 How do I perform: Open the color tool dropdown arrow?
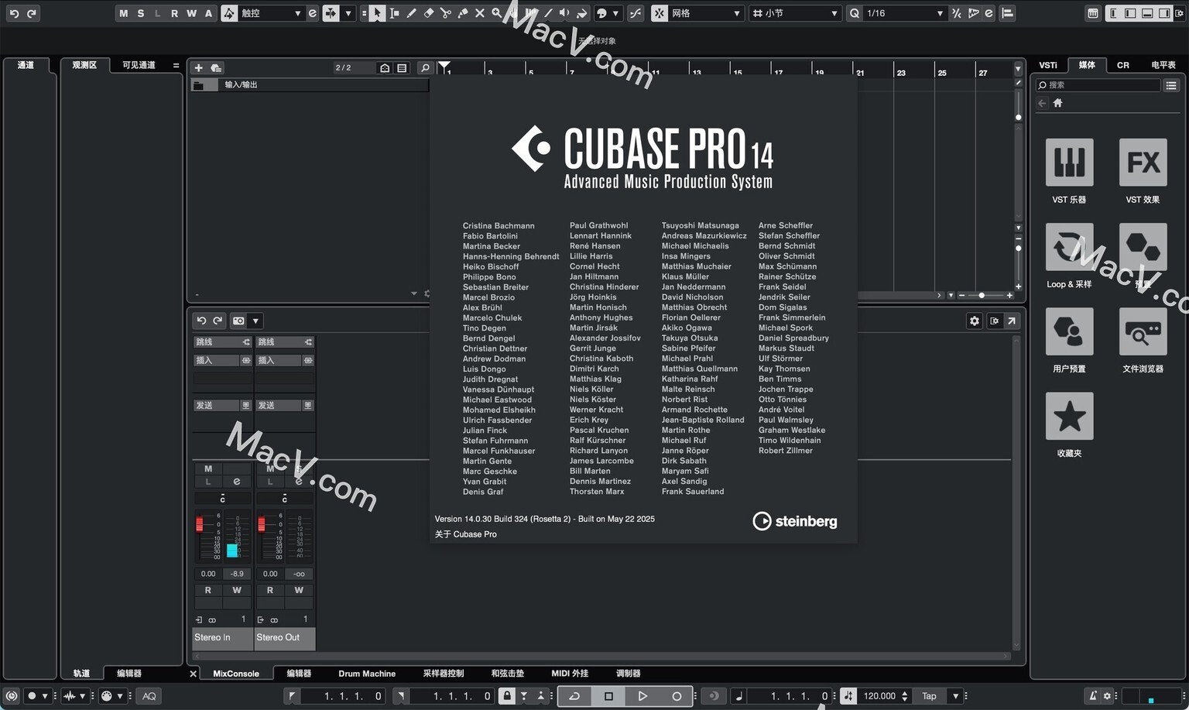616,13
